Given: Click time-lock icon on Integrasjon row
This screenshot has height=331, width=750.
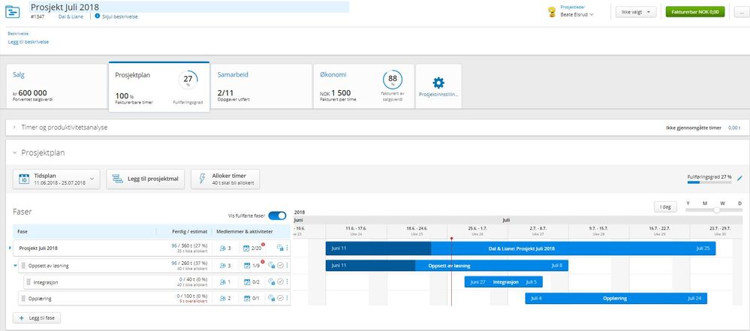Looking at the screenshot, I should click(271, 282).
